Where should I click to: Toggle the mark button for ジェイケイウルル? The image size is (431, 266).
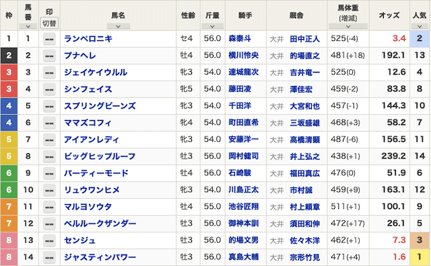point(49,73)
